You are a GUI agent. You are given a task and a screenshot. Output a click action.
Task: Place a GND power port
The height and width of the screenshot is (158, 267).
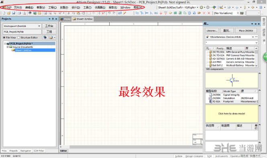coord(161,13)
